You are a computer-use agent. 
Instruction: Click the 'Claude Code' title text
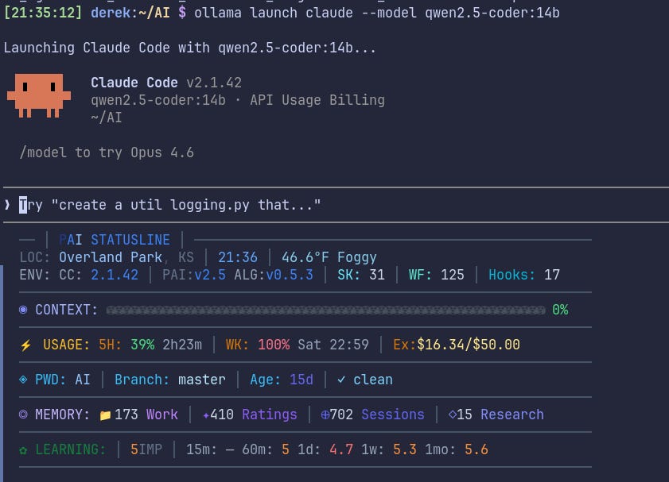click(134, 83)
